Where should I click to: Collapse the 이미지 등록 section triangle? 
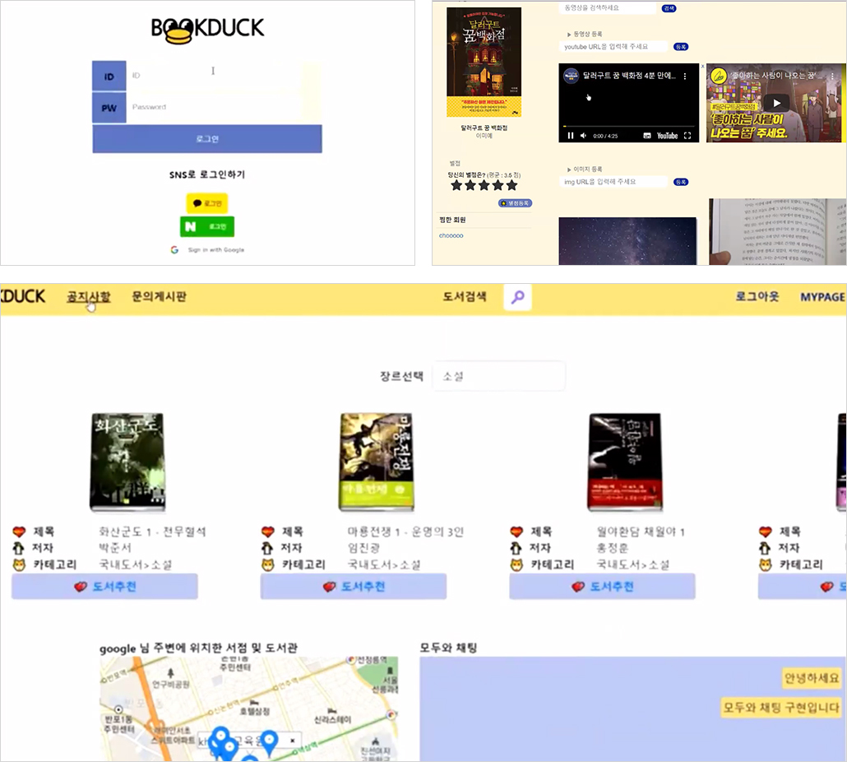click(569, 170)
